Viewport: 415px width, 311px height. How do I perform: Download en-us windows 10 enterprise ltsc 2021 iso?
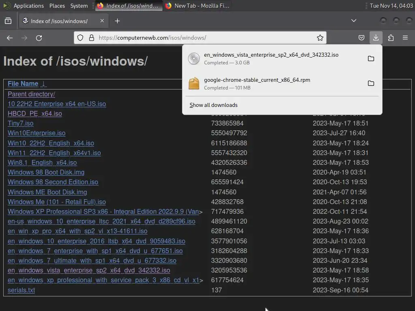[x=101, y=222]
